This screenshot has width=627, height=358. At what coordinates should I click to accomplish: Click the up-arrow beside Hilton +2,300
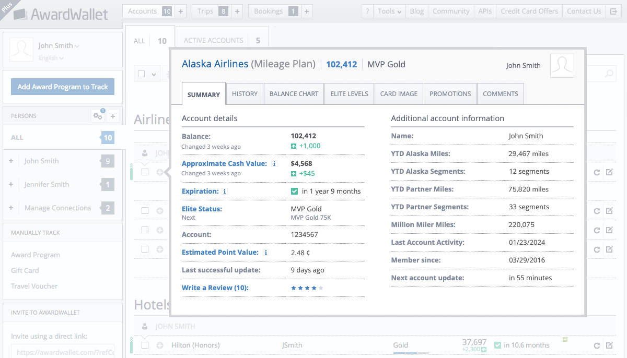(x=484, y=349)
